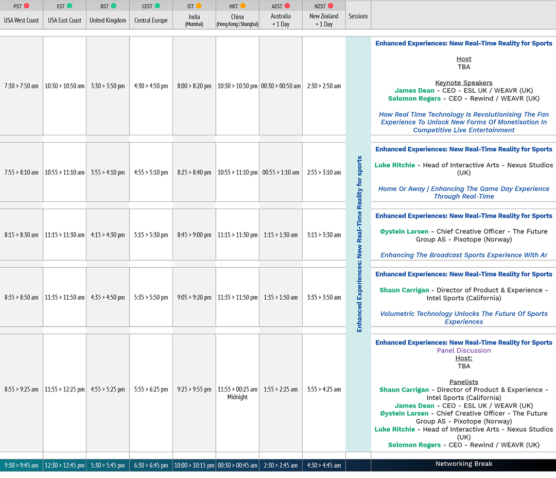The height and width of the screenshot is (478, 556).
Task: Select the China (Hong Kong | Shanghai) header
Action: point(237,20)
